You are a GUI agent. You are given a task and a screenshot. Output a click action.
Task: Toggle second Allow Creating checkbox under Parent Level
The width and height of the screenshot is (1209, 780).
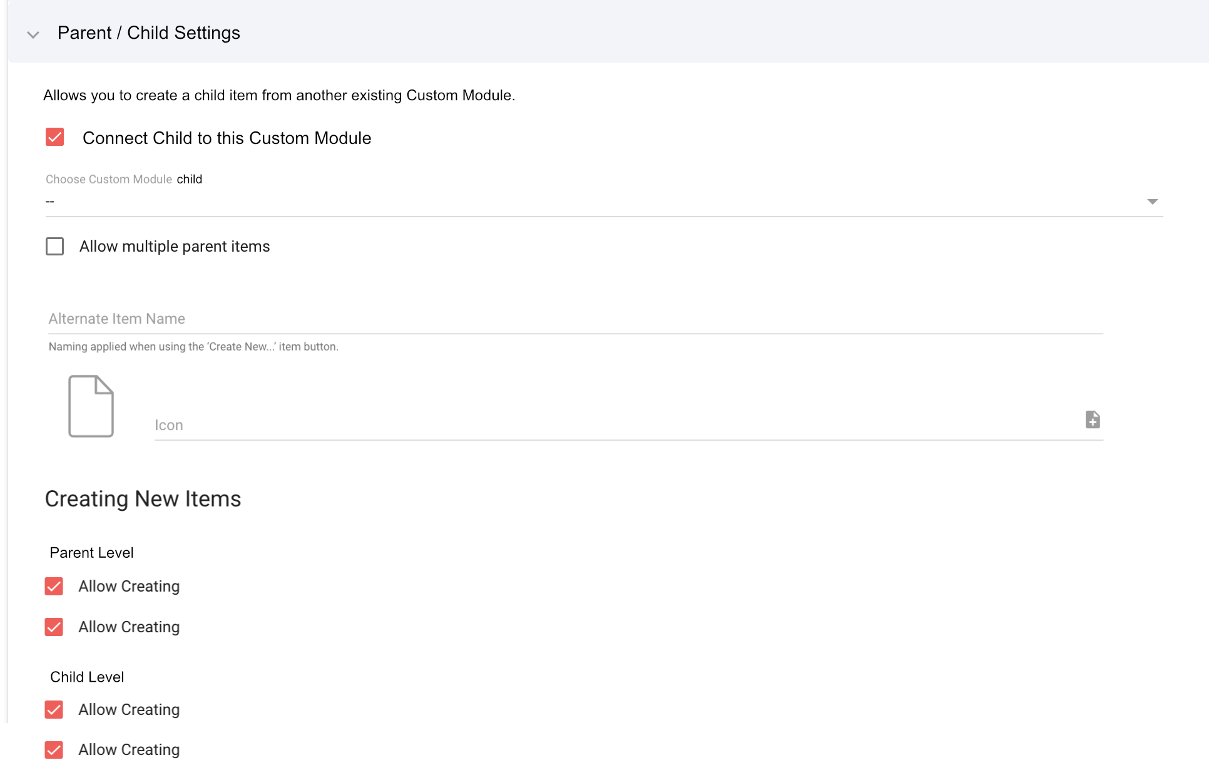click(54, 627)
